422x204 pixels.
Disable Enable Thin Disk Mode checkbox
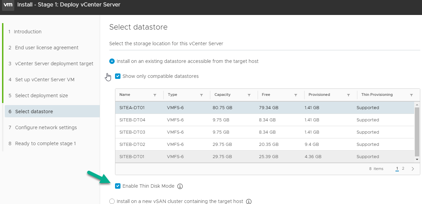click(x=118, y=186)
